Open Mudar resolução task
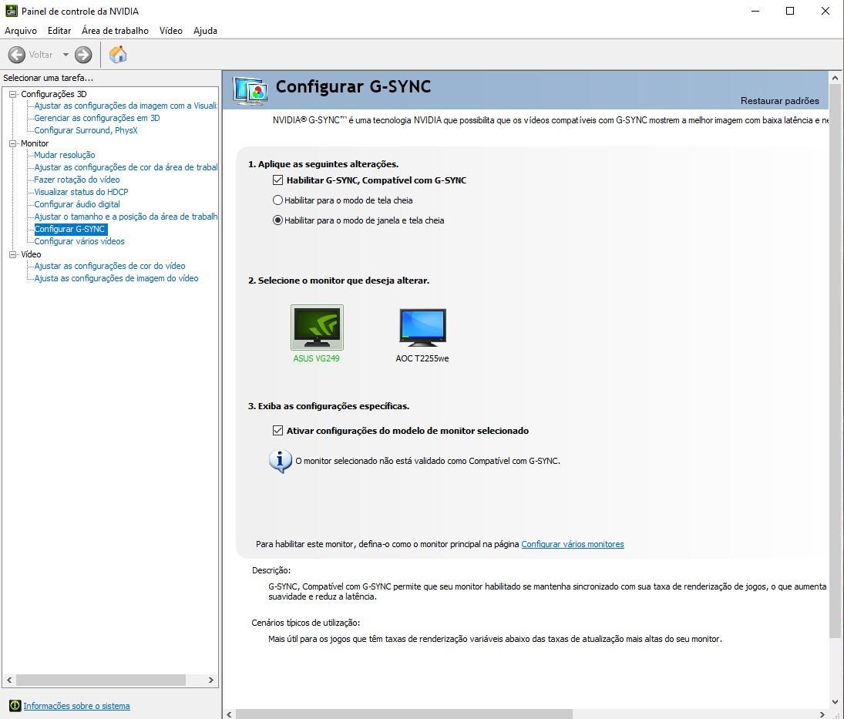The width and height of the screenshot is (844, 719). click(x=65, y=155)
